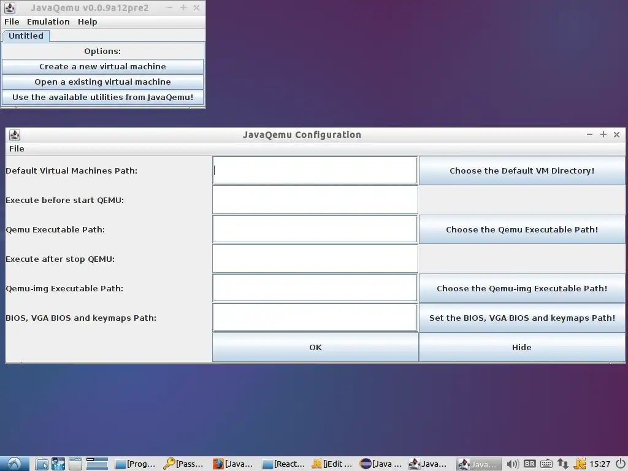Image resolution: width=628 pixels, height=471 pixels.
Task: Focus the Default Virtual Machines Path field
Action: click(x=315, y=170)
